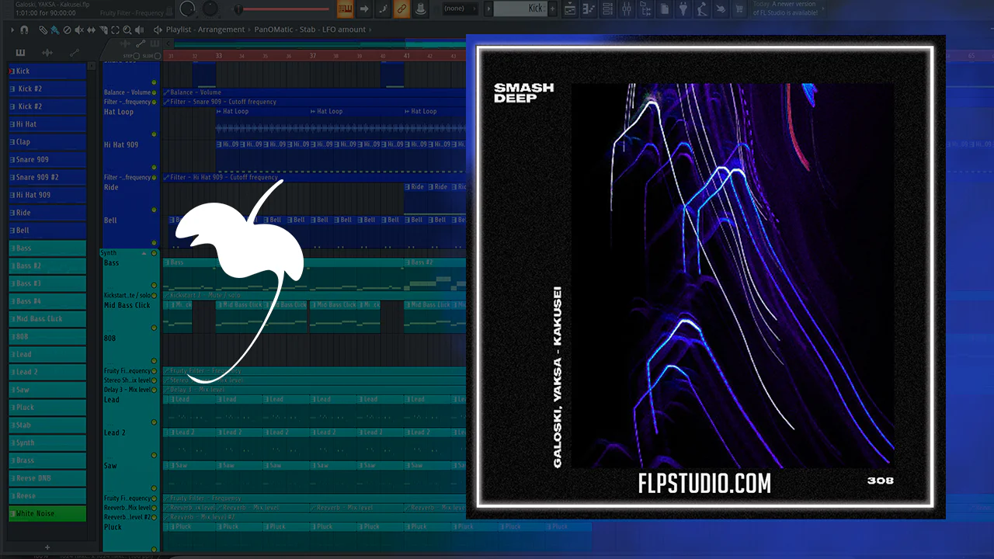Open the tempo tapper icon
This screenshot has height=559, width=994.
[701, 9]
